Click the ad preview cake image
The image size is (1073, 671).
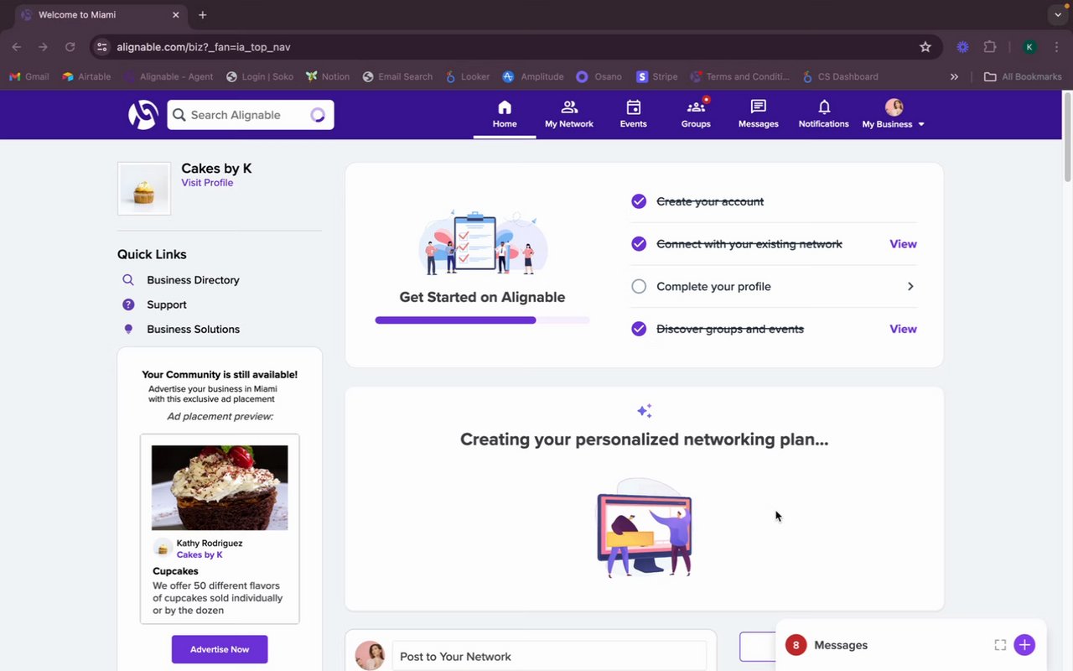coord(220,487)
